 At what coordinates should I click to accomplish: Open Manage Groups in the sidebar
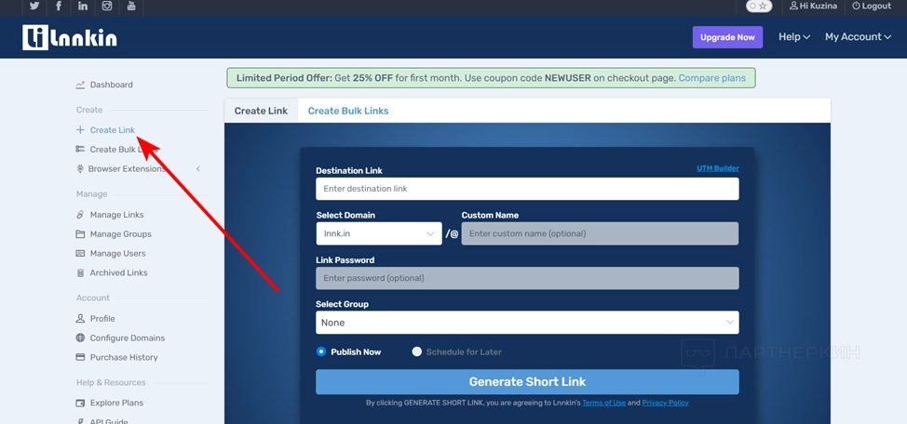click(120, 234)
